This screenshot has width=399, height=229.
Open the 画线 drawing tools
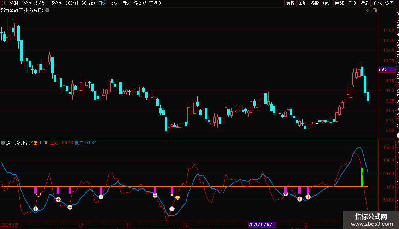point(339,3)
